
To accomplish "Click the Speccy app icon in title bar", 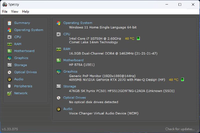I will (x=5, y=5).
